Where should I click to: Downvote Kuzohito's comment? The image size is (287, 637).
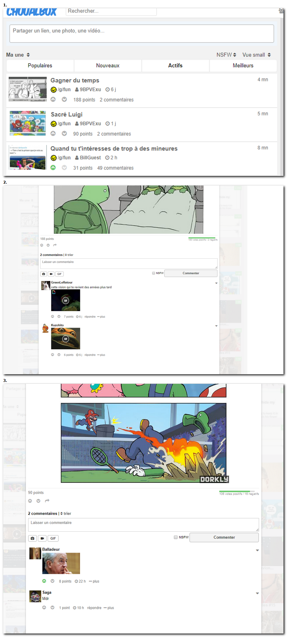point(59,355)
